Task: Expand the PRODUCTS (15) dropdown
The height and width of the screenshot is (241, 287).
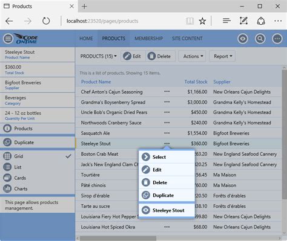Action: coord(99,56)
